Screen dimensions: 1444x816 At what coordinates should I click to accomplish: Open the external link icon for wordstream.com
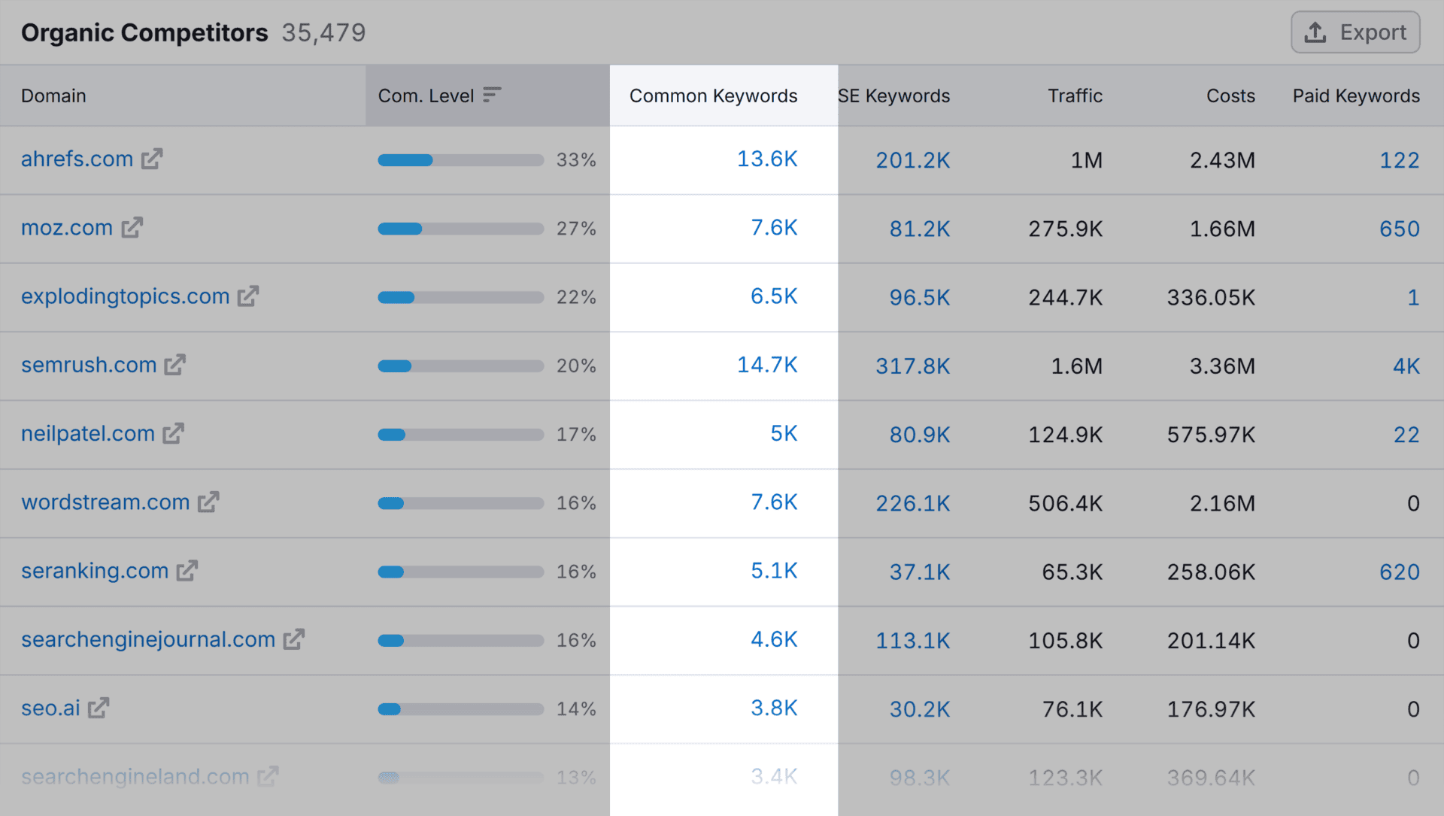point(208,502)
